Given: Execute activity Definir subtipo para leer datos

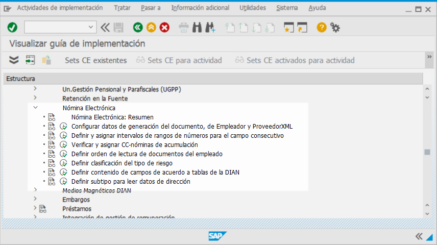Looking at the screenshot, I should (x=63, y=181).
